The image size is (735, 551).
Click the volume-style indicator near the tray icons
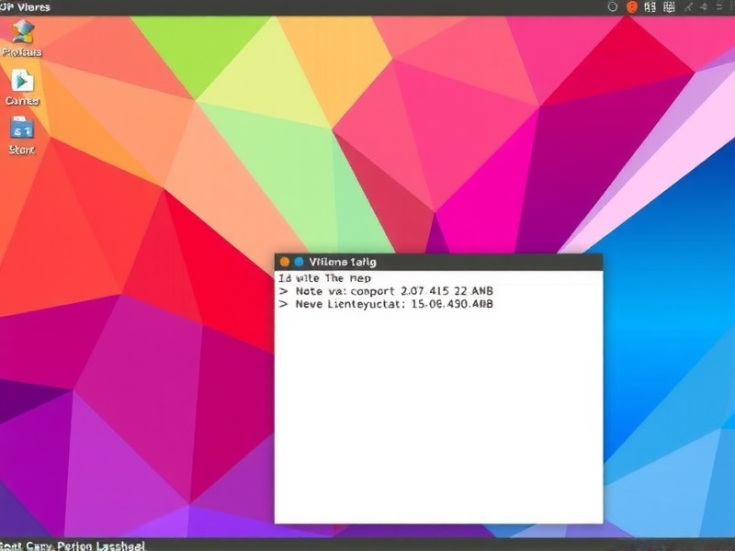click(x=703, y=7)
